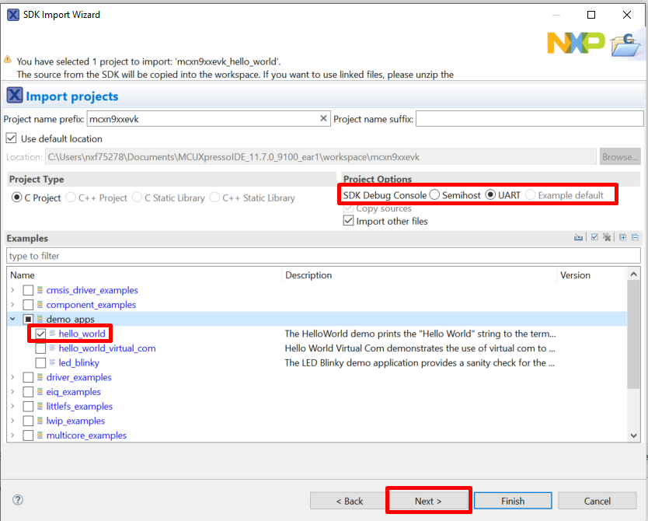This screenshot has height=521, width=648.
Task: Enable the led_blinky example checkbox
Action: pyautogui.click(x=40, y=363)
